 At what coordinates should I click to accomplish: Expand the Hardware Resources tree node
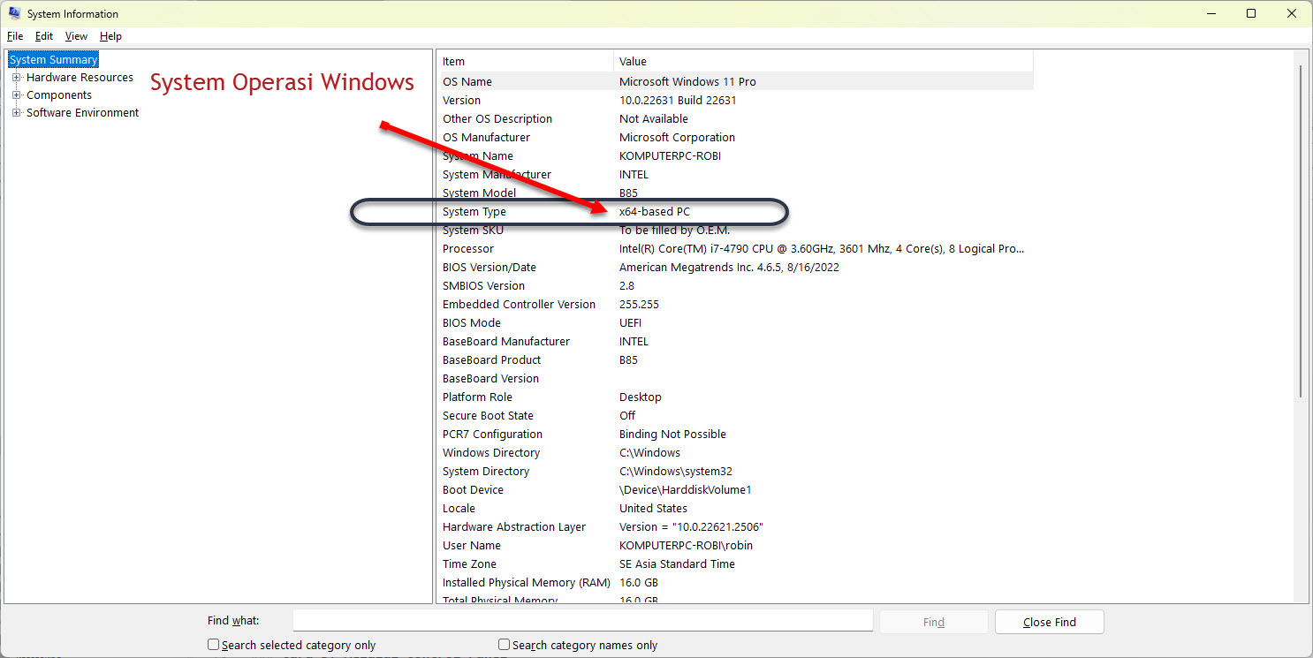[x=16, y=77]
